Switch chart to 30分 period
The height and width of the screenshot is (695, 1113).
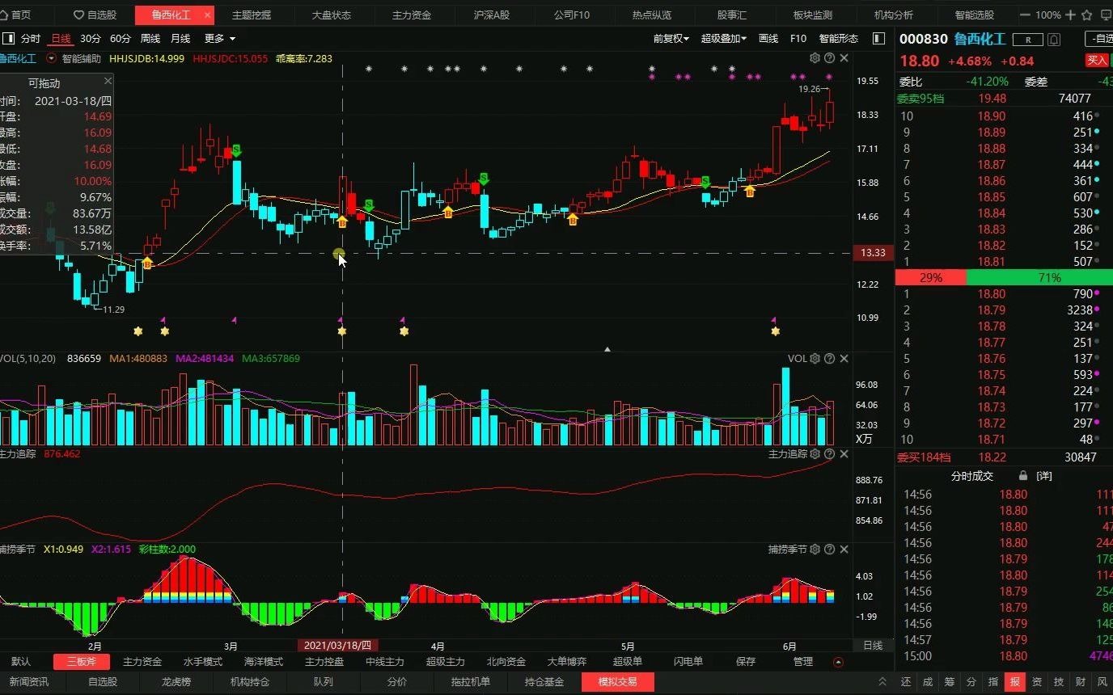click(91, 38)
